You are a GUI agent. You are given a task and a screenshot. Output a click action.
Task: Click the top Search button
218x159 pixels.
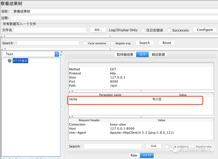pos(145,43)
